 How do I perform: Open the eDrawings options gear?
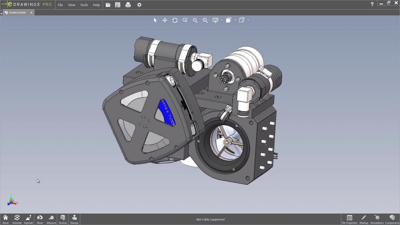point(139,5)
